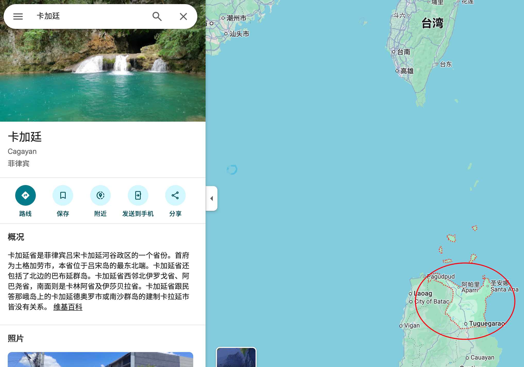Click the 高雄 city label
Image resolution: width=524 pixels, height=367 pixels.
[407, 71]
